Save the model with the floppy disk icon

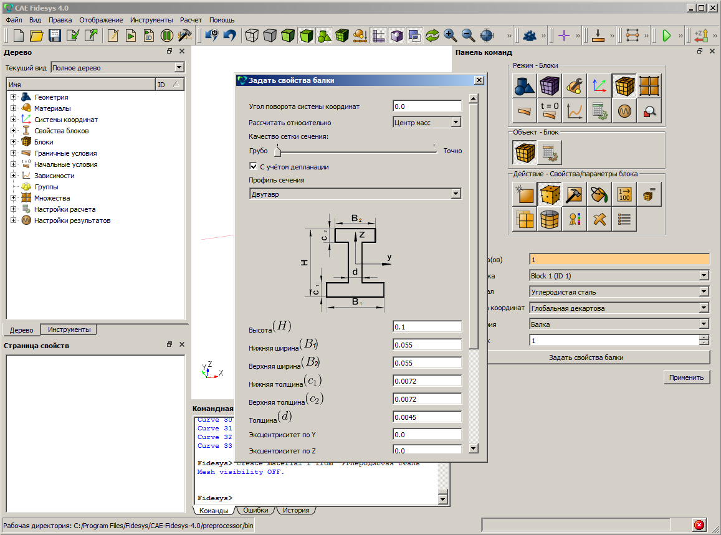55,36
